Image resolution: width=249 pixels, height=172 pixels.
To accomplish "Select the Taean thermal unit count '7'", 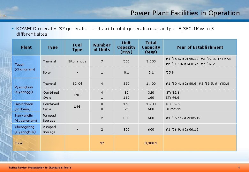I will 102,61.
